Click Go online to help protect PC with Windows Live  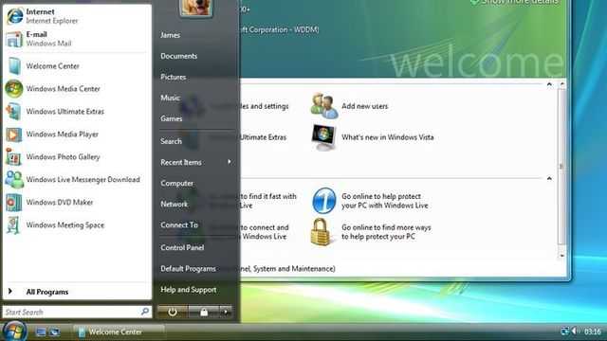tap(385, 201)
